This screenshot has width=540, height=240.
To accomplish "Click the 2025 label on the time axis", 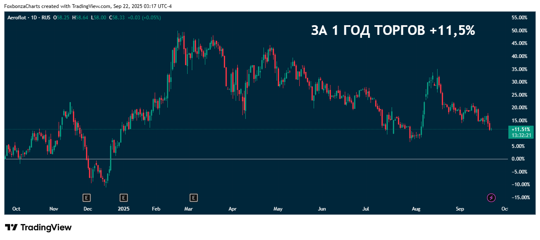I will 124,209.
